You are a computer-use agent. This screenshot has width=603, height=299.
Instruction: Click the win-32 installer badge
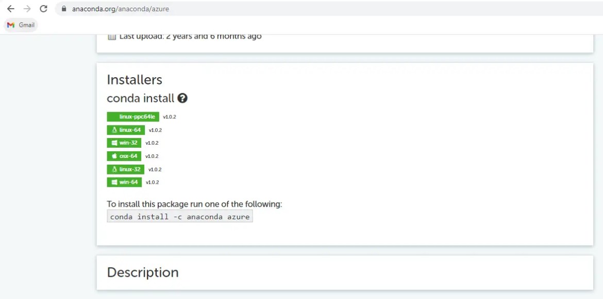click(x=124, y=143)
